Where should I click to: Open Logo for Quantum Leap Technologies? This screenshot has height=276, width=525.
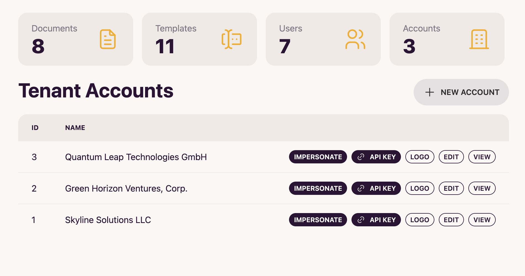point(420,157)
